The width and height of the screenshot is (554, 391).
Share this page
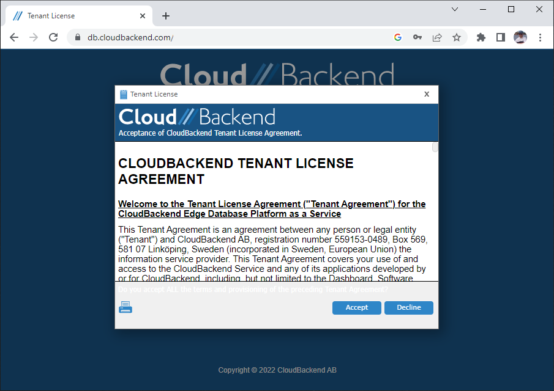pos(437,37)
